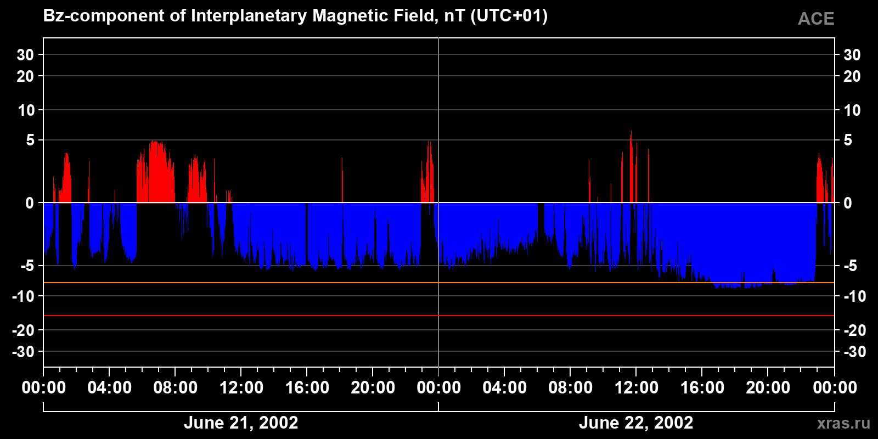Click the tallest red peak near 12:00 June 22

[x=631, y=167]
